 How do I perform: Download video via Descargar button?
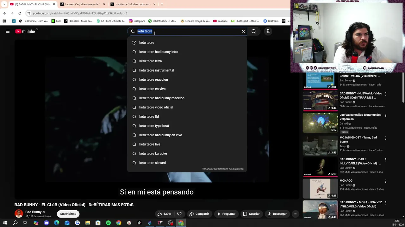coord(277,214)
